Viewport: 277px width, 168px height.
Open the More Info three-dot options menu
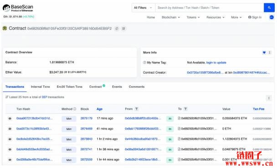[x=270, y=52]
